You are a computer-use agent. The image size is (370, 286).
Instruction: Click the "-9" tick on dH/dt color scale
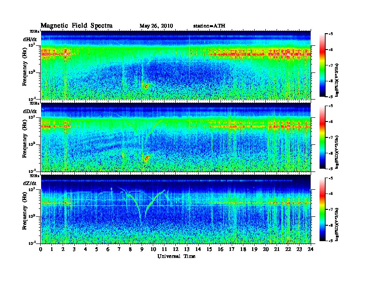331,97
